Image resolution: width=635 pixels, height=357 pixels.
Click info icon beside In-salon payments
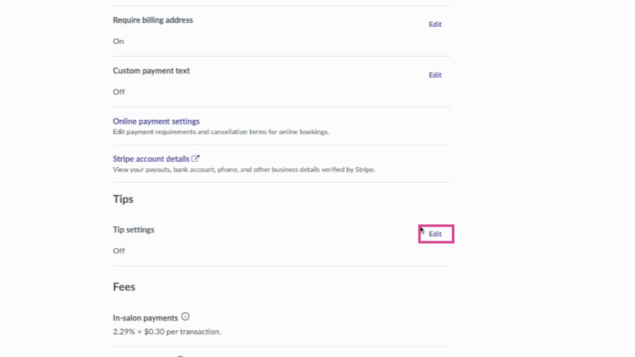(185, 317)
